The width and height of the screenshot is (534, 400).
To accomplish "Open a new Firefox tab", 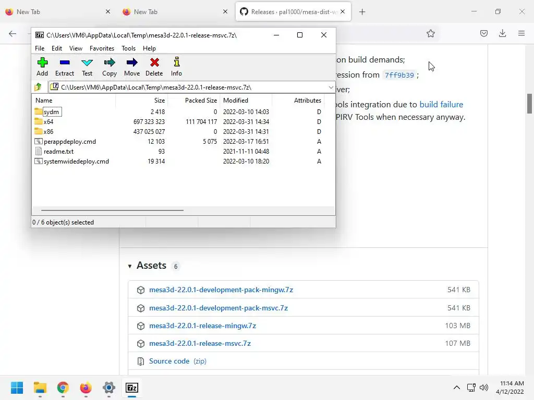I will pos(362,12).
